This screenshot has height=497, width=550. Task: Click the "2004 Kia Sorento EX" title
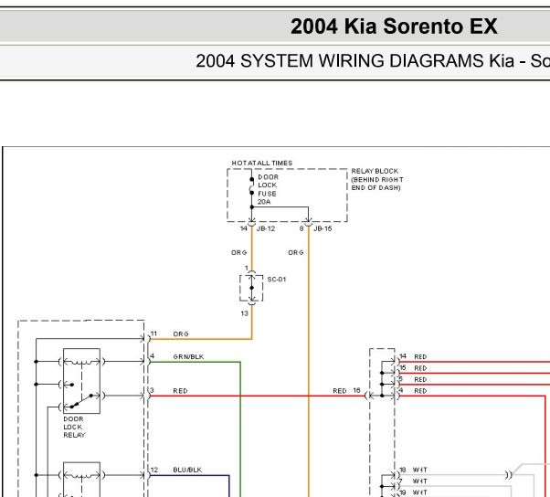394,26
